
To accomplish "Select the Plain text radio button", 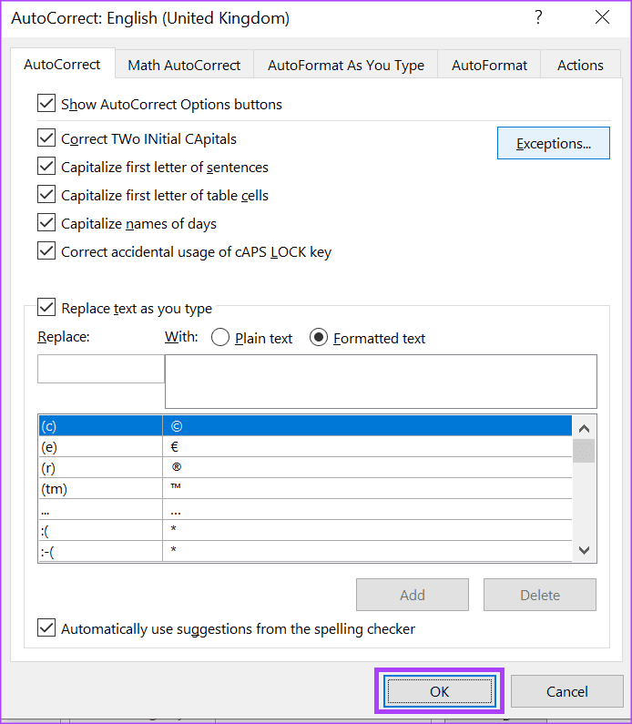I will click(220, 338).
